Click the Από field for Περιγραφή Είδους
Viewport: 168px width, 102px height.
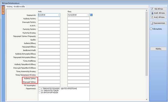point(49,47)
